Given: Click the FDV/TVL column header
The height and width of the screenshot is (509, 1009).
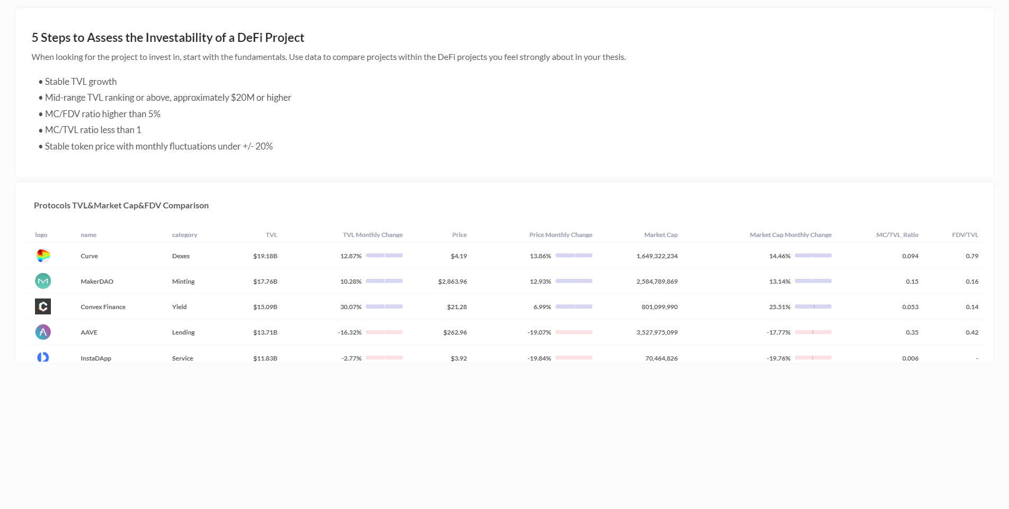Looking at the screenshot, I should [x=966, y=235].
